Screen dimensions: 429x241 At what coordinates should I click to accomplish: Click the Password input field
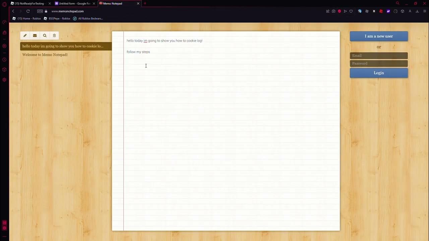click(379, 63)
